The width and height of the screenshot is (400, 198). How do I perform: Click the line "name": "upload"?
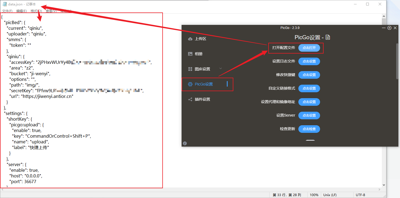[31, 142]
